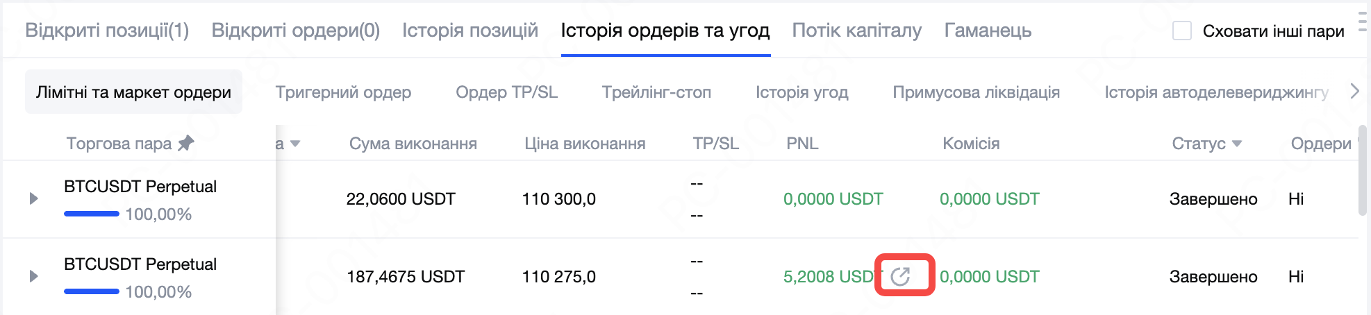1371x315 pixels.
Task: Switch to the Відкриті позиції(1) tab
Action: (107, 31)
